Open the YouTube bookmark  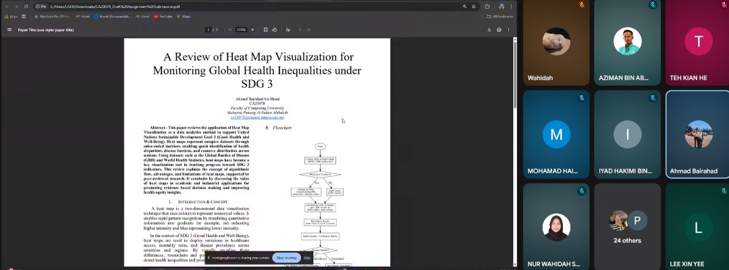[x=162, y=16]
